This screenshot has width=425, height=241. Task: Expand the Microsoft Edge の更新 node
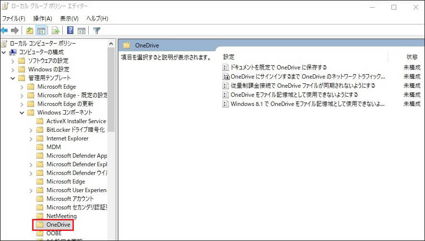[22, 104]
